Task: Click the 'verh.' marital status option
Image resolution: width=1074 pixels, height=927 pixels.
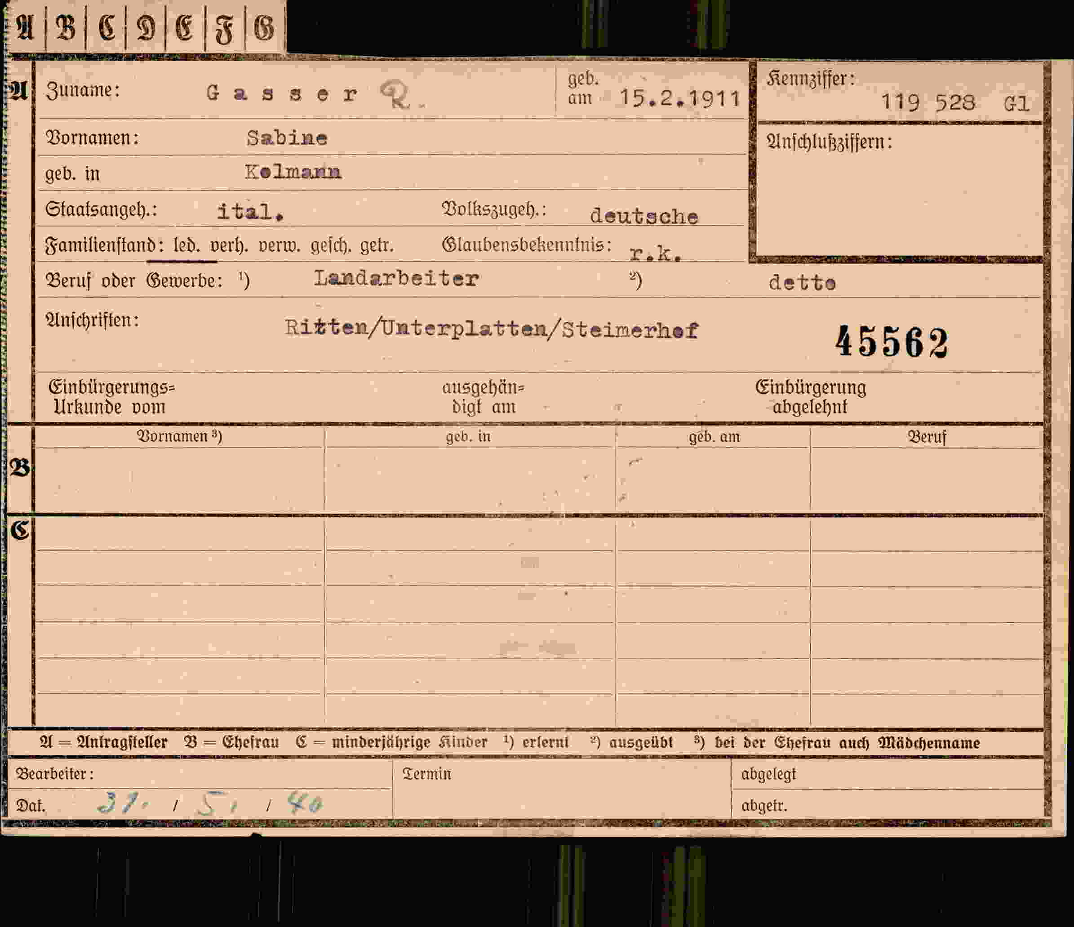Action: (229, 246)
